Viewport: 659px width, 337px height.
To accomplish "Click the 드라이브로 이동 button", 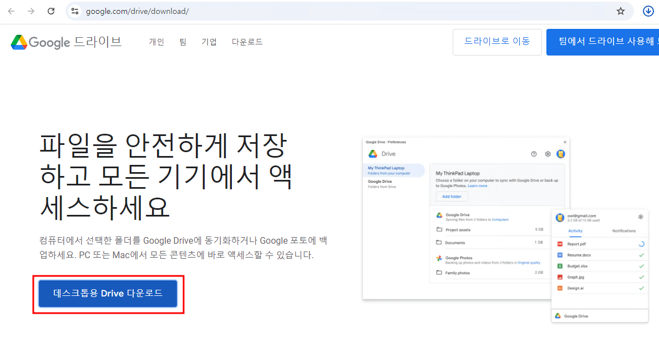I will coord(497,42).
